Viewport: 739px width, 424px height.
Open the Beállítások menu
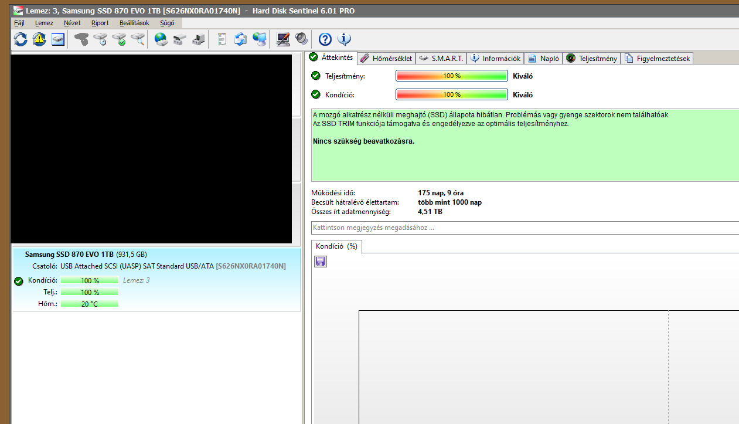coord(134,23)
